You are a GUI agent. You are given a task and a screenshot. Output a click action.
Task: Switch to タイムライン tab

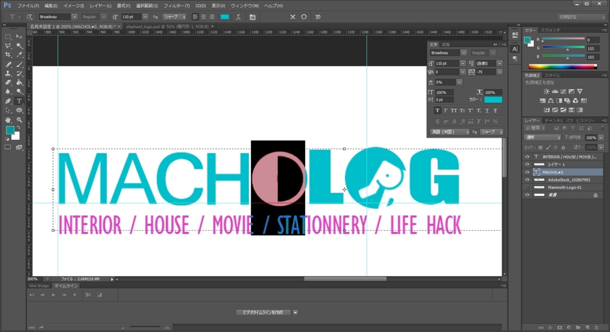click(66, 286)
